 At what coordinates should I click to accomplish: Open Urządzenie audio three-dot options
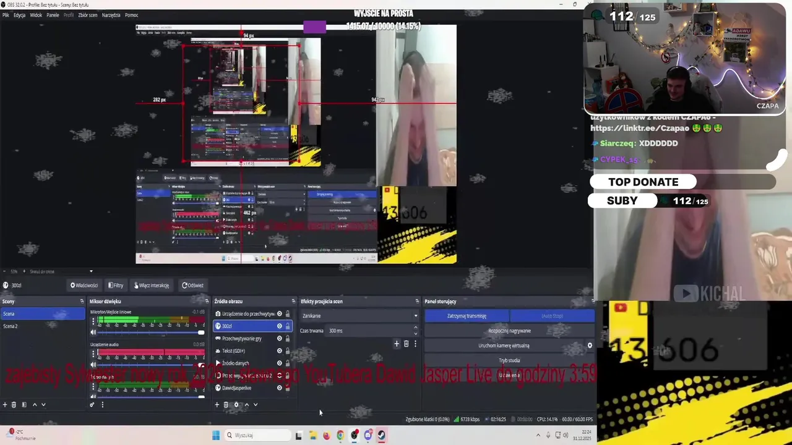(93, 355)
